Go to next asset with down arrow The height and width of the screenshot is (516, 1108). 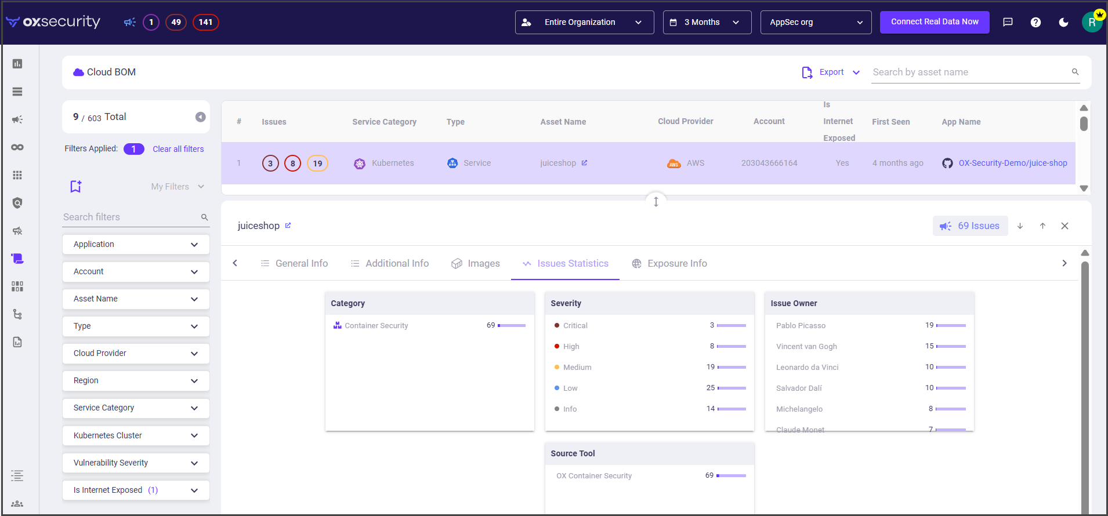1020,226
